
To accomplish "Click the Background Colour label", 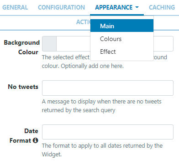I will [22, 47].
